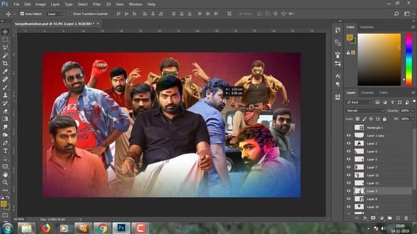Viewport: 417px width, 234px height.
Task: Toggle visibility of Layer 5
Action: point(349,159)
